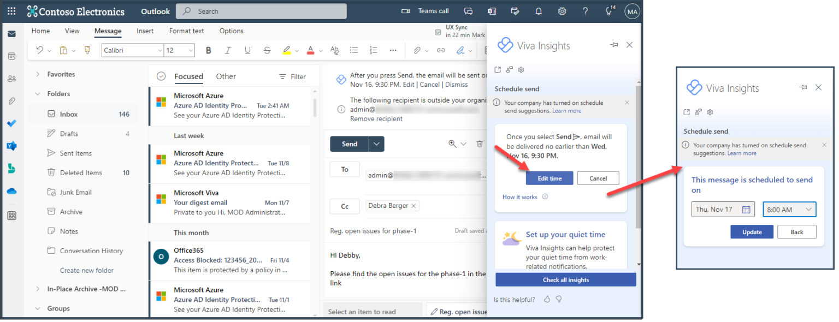Toggle bold formatting
Image resolution: width=839 pixels, height=322 pixels.
point(208,50)
